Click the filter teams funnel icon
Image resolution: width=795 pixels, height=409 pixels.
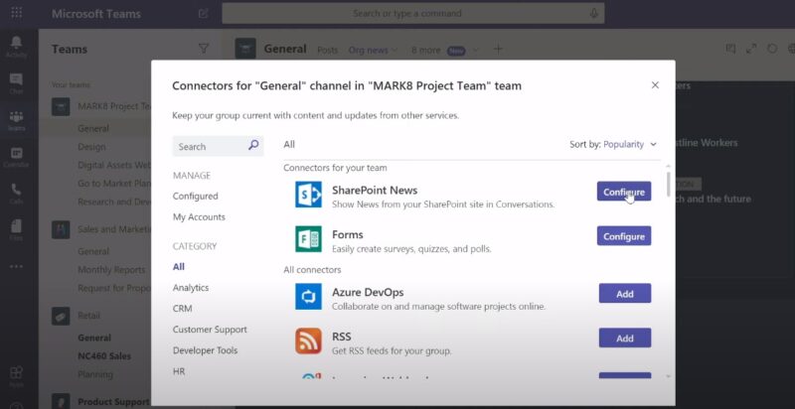pos(204,49)
